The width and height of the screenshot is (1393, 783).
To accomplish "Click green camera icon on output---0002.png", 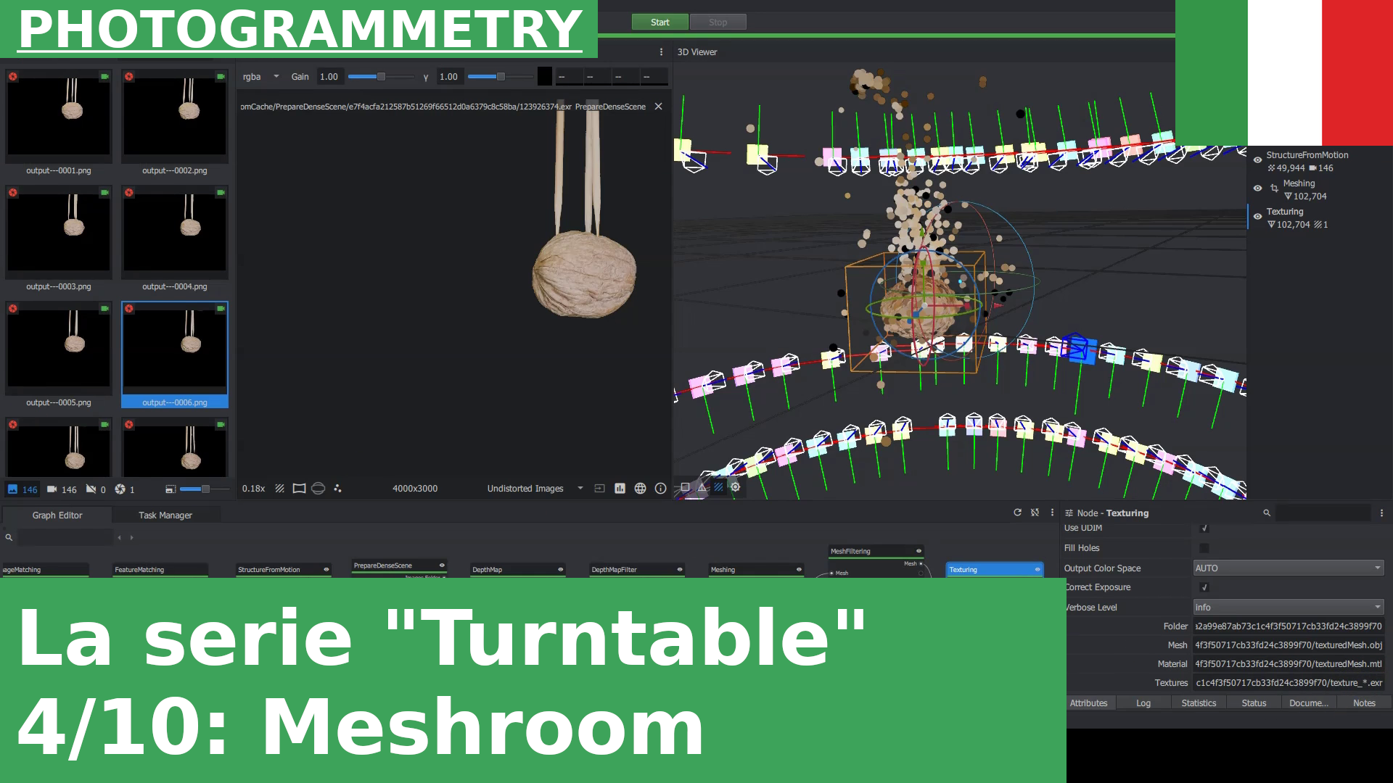I will pos(221,76).
